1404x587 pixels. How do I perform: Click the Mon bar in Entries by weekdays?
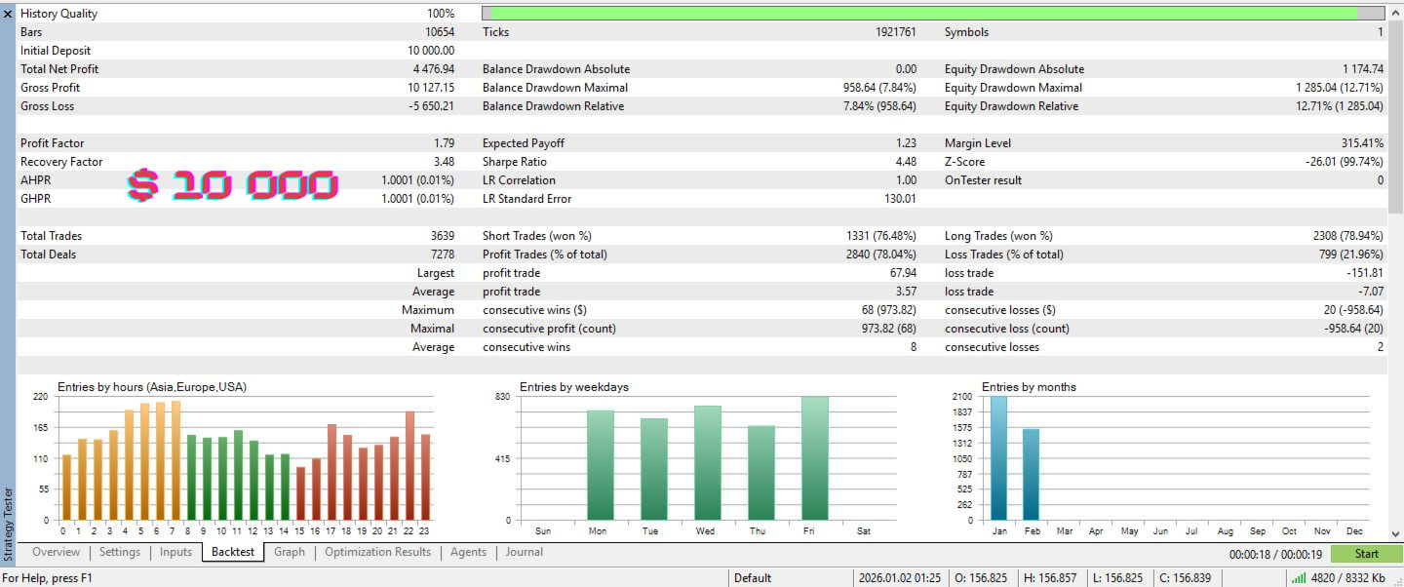point(601,466)
